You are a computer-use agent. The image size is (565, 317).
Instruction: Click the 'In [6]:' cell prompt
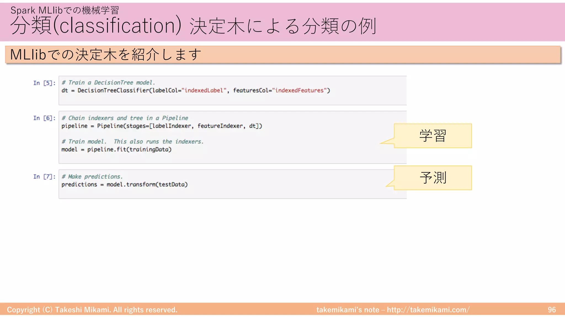[x=44, y=118]
